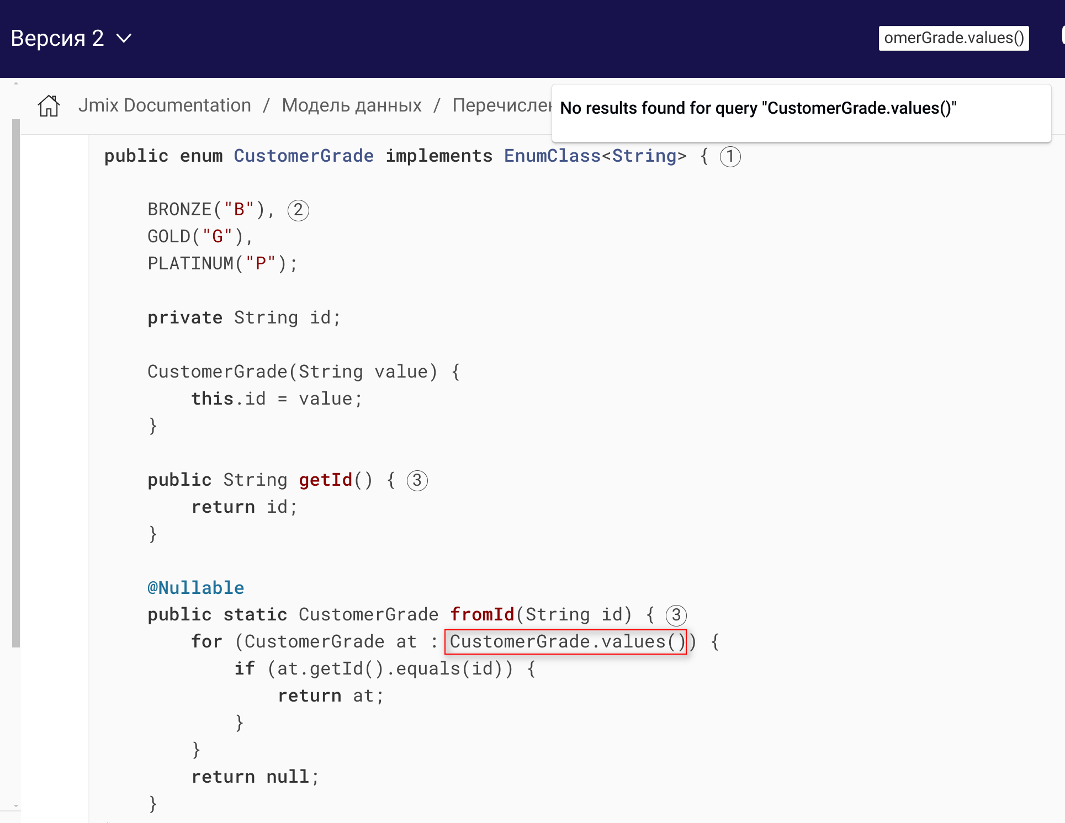Click the getId method name
1065x823 pixels.
click(325, 480)
